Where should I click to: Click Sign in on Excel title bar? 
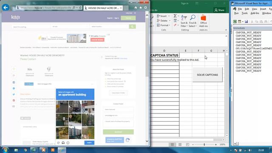(184, 3)
